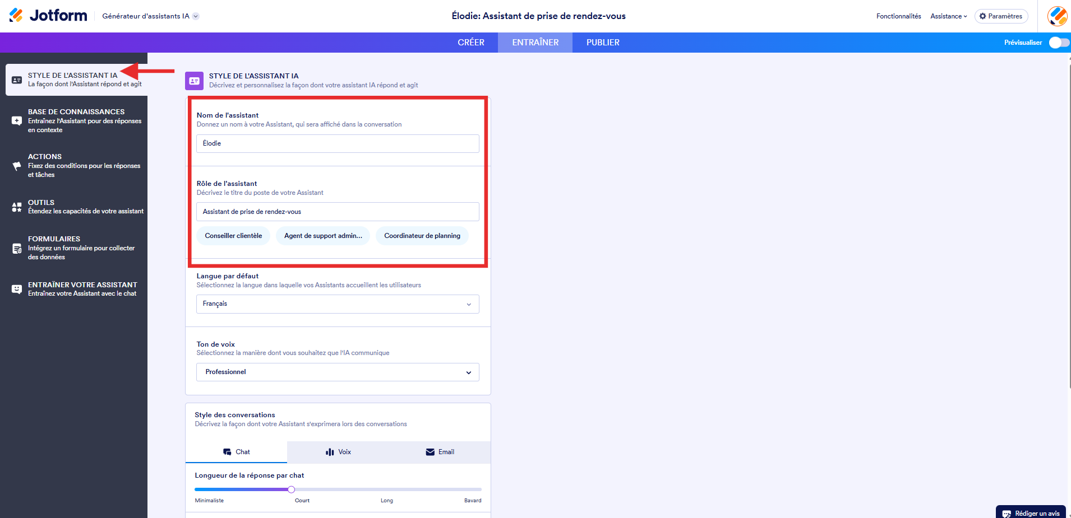Image resolution: width=1071 pixels, height=518 pixels.
Task: Click the Email envelope icon
Action: (x=430, y=452)
